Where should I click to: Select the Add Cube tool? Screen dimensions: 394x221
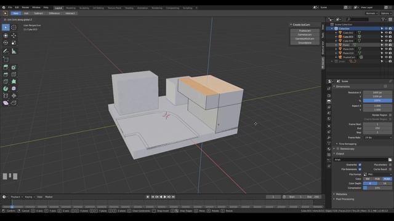coord(6,60)
